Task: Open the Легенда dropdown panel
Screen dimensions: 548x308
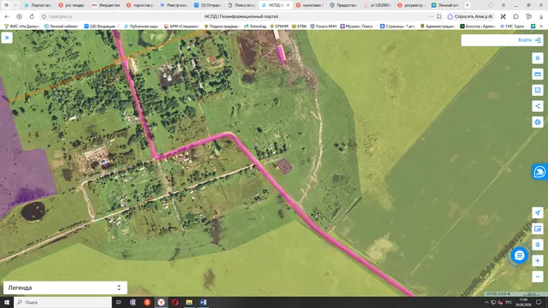Action: (65, 287)
